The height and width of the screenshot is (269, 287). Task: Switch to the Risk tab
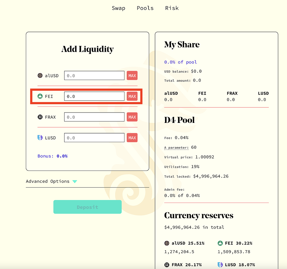point(172,8)
